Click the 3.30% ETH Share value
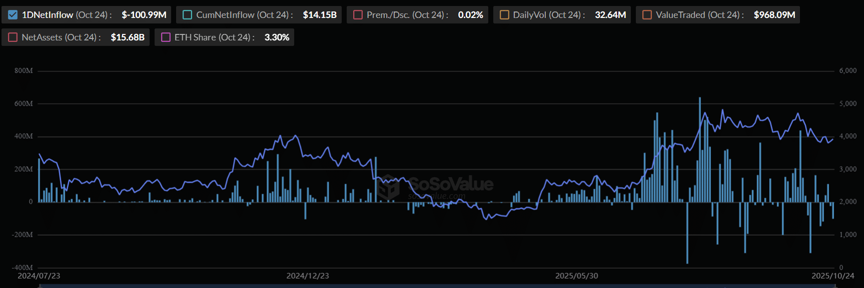The height and width of the screenshot is (288, 864). pos(277,37)
